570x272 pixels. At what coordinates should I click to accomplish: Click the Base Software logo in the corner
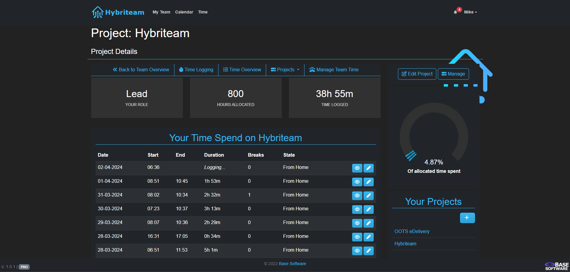tap(557, 266)
